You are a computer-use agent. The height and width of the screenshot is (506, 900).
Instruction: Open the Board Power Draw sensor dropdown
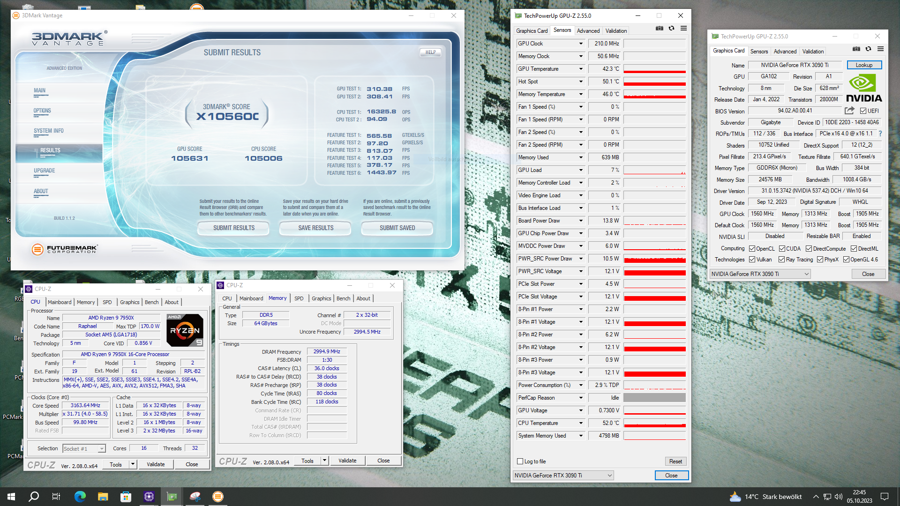tap(581, 221)
